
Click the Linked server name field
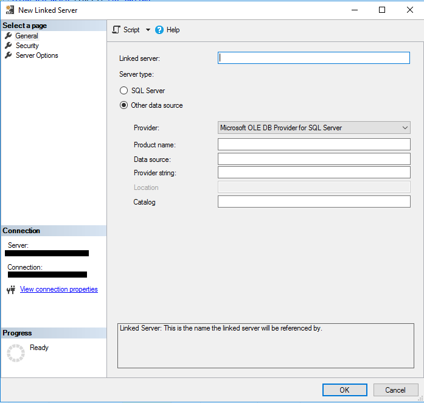[x=314, y=58]
